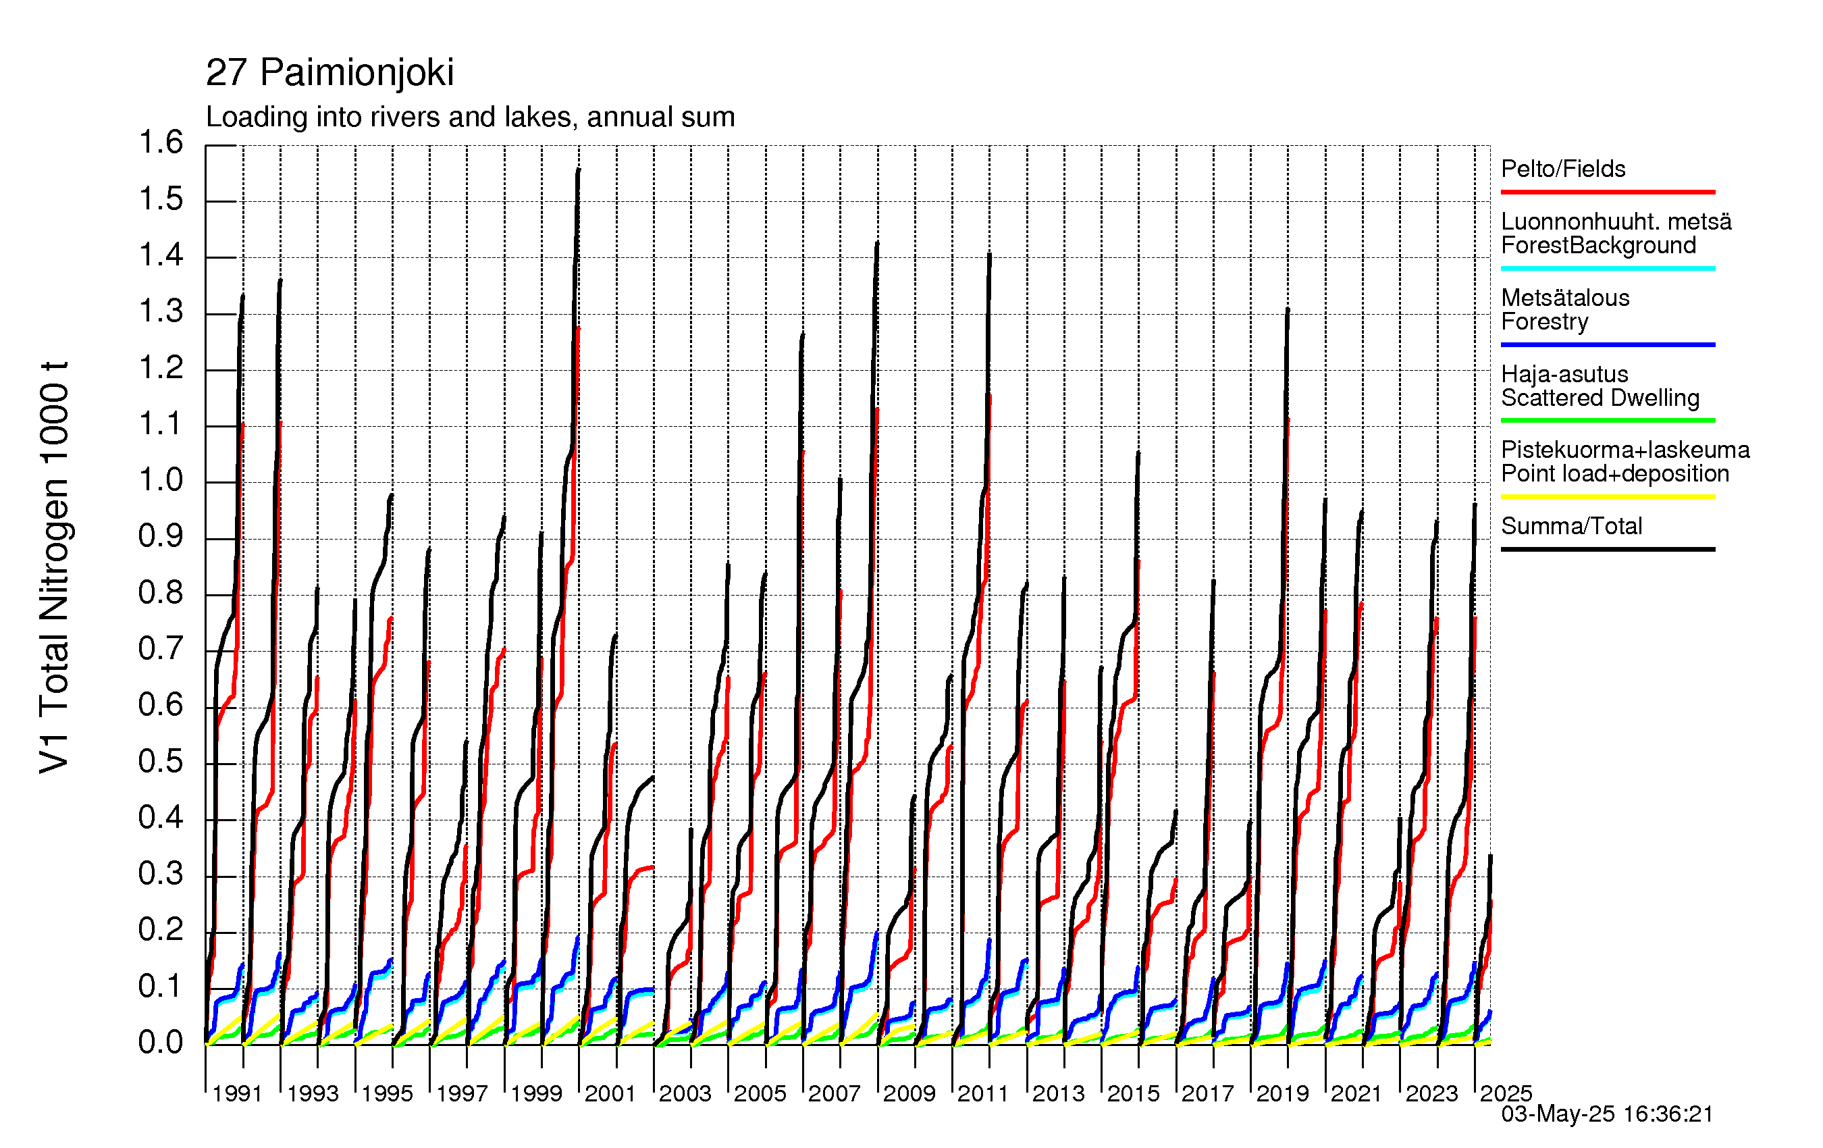Click the green Scattered Dwelling legend line

pyautogui.click(x=1607, y=420)
